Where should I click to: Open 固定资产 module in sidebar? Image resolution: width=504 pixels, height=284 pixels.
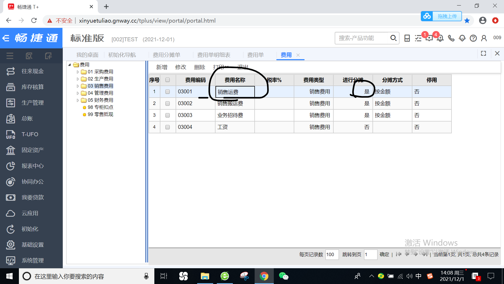click(x=31, y=150)
